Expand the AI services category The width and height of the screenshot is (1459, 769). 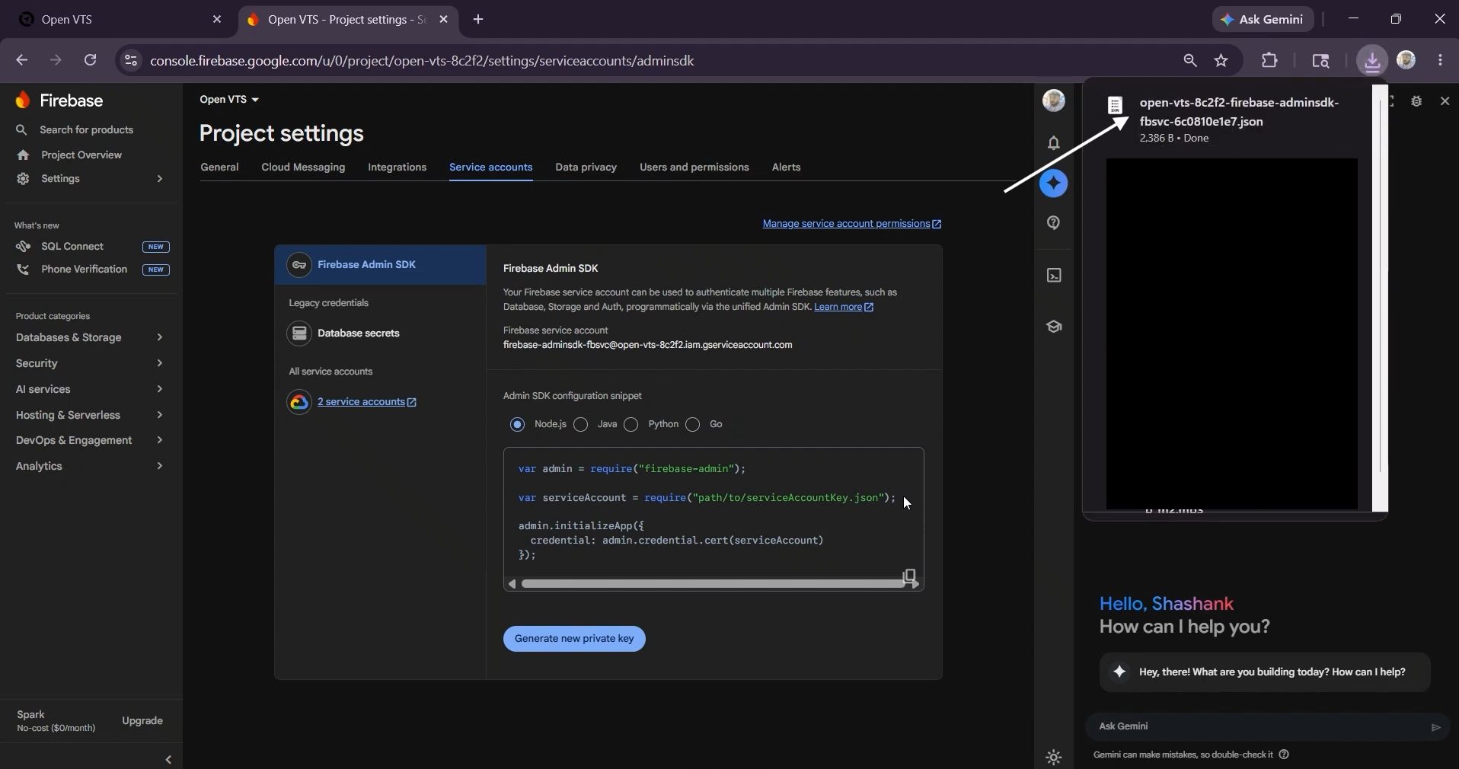click(x=160, y=390)
